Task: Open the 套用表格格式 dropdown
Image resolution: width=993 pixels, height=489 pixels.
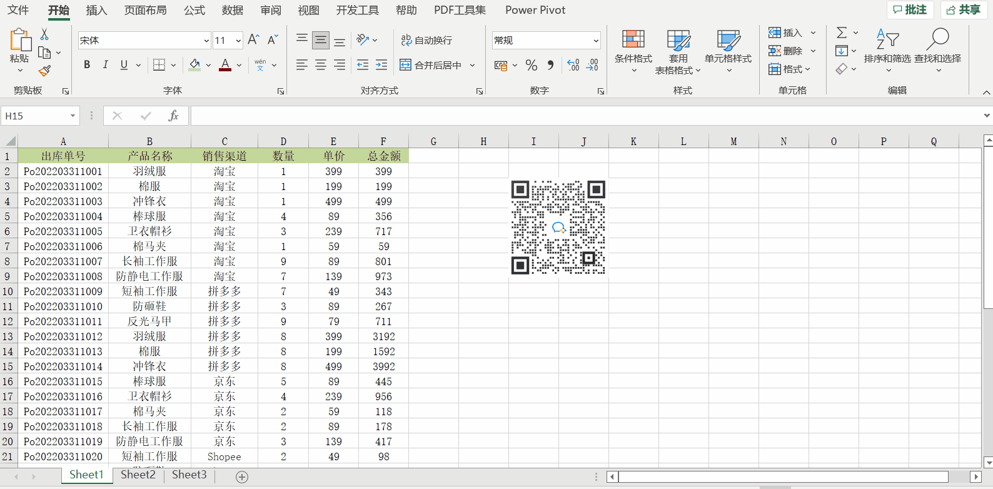Action: pos(678,51)
